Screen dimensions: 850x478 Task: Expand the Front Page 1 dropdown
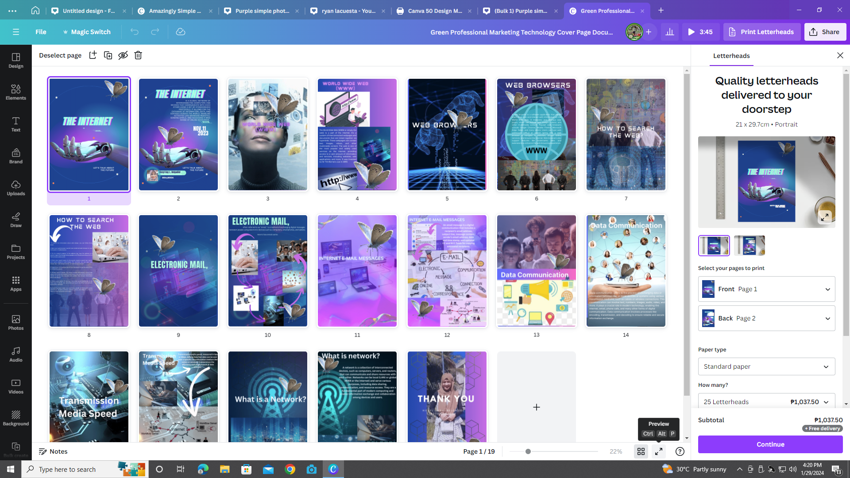click(766, 289)
